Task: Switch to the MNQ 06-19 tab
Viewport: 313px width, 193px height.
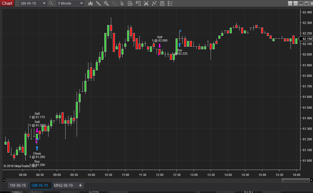Action: 63,185
